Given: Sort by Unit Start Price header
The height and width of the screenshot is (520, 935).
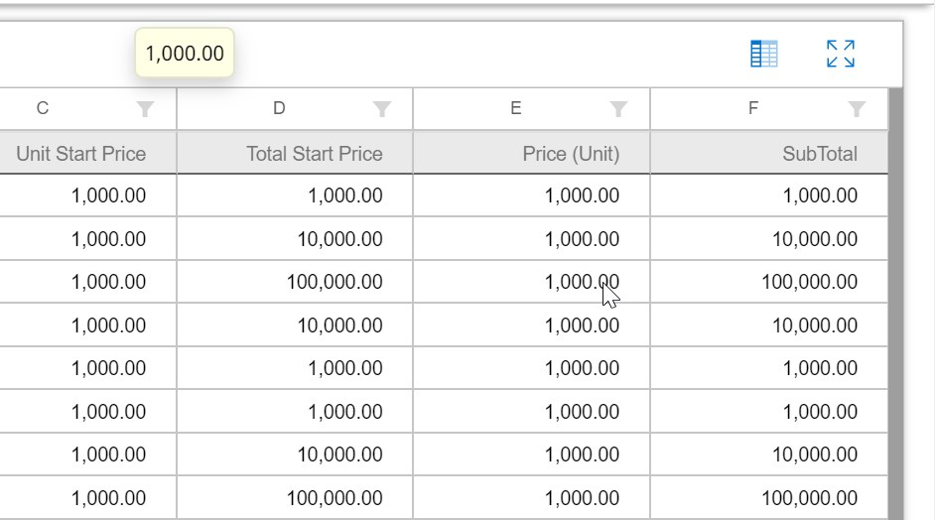Looking at the screenshot, I should (81, 154).
